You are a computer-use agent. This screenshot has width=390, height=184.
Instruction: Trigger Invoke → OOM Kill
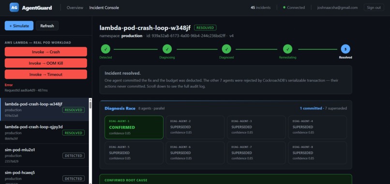coord(46,63)
